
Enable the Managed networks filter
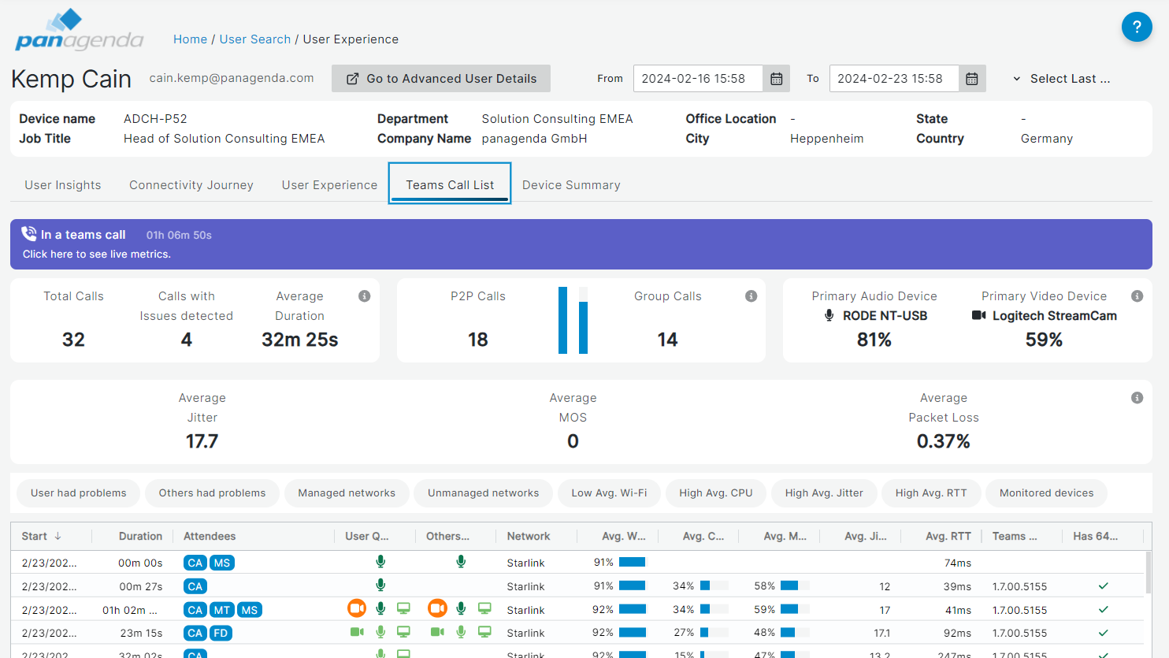click(x=347, y=493)
